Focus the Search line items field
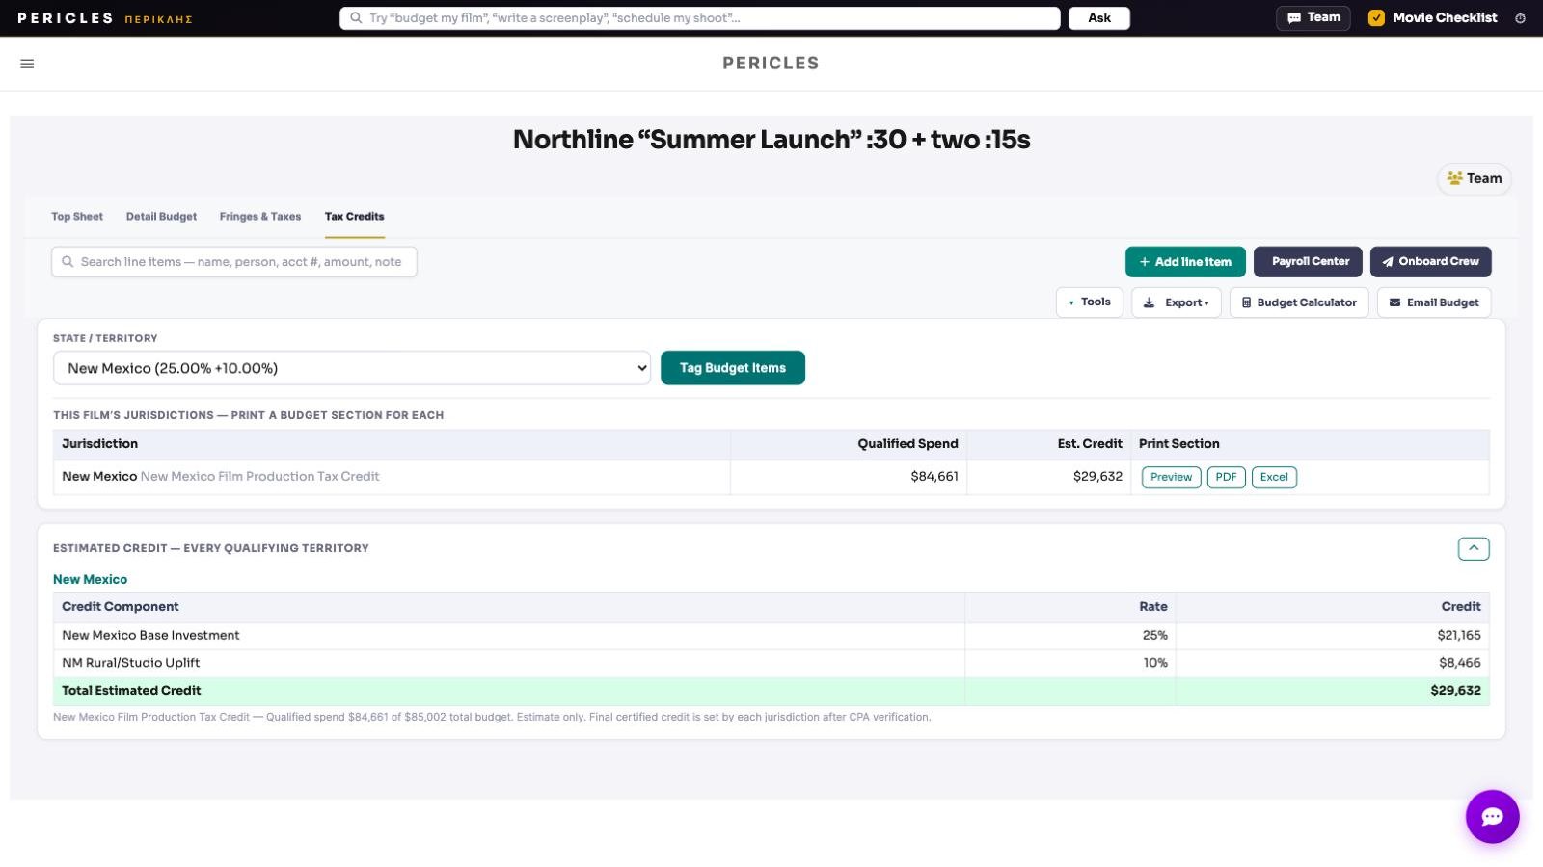The image size is (1543, 867). tap(234, 262)
